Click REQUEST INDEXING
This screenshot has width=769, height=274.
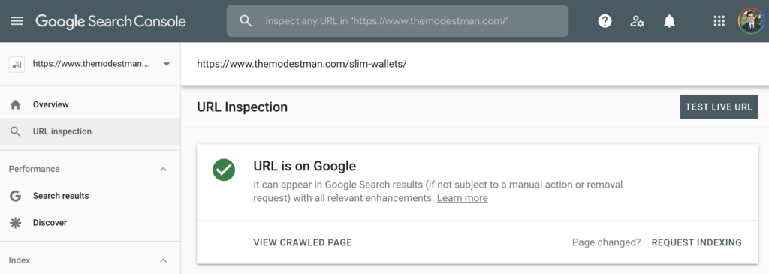(696, 242)
